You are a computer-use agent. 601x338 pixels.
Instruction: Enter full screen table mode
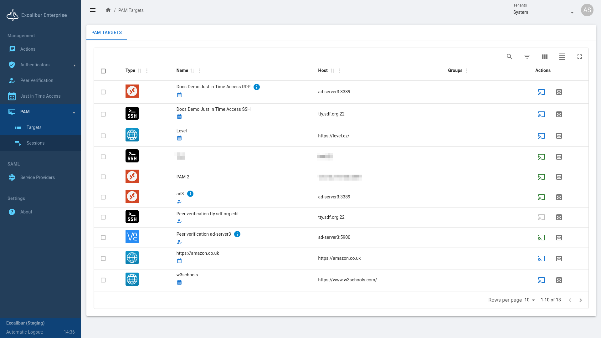(579, 57)
